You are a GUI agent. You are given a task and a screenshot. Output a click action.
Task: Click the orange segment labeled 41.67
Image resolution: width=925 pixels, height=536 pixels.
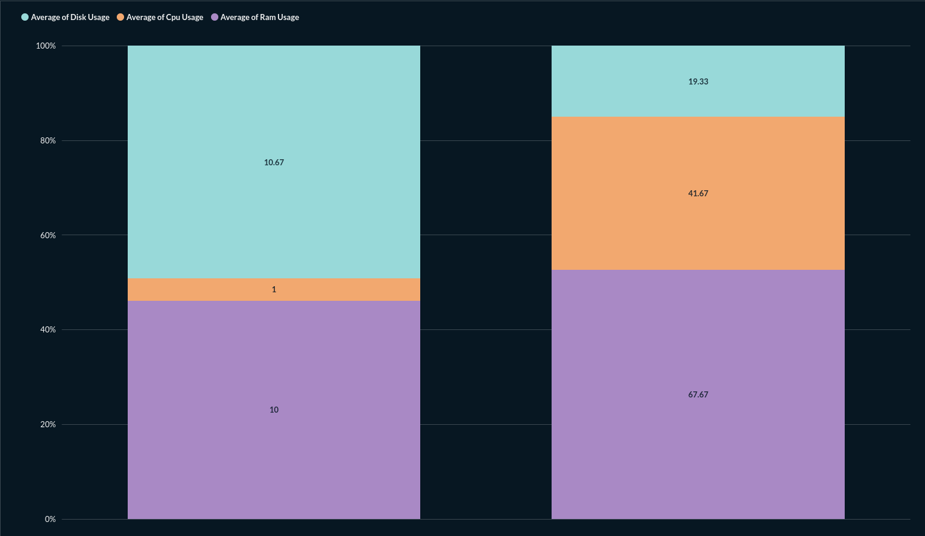[698, 193]
